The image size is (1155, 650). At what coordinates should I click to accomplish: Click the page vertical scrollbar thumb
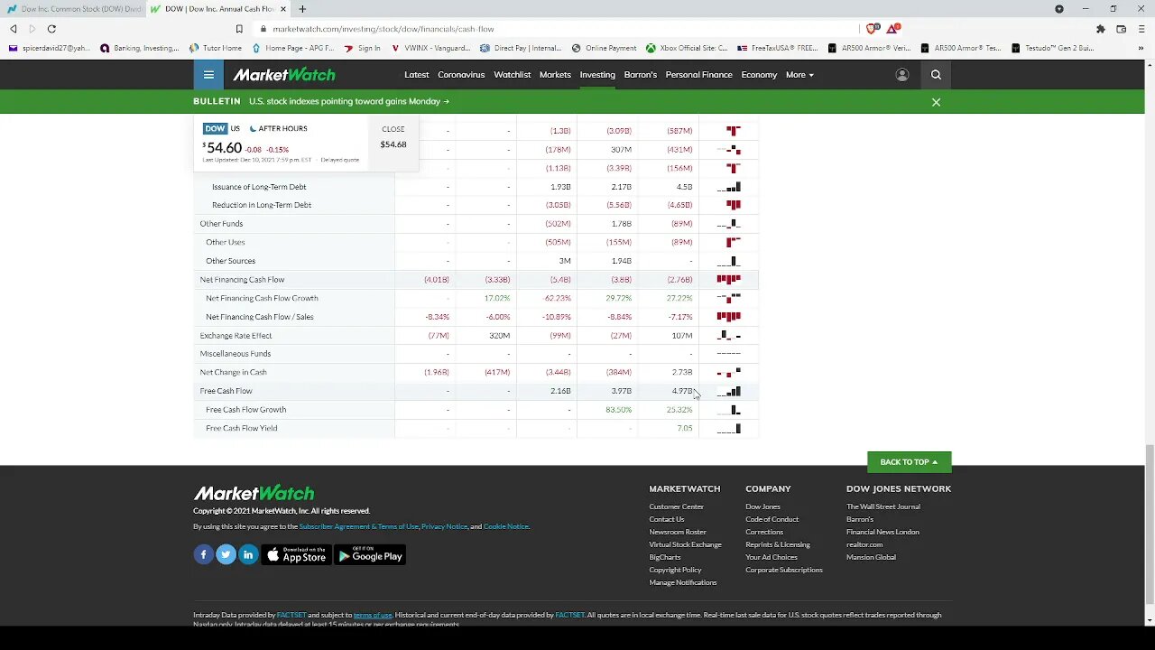(1149, 526)
